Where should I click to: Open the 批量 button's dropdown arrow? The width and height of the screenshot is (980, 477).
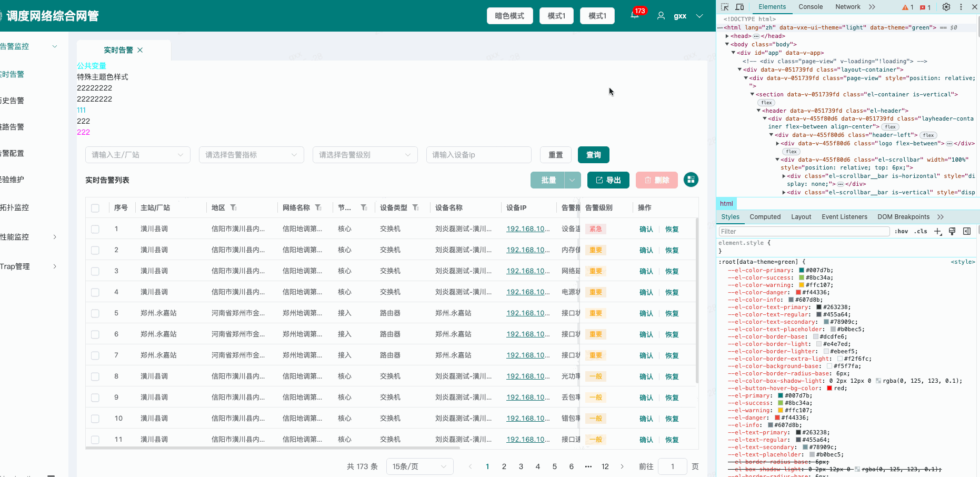coord(573,180)
